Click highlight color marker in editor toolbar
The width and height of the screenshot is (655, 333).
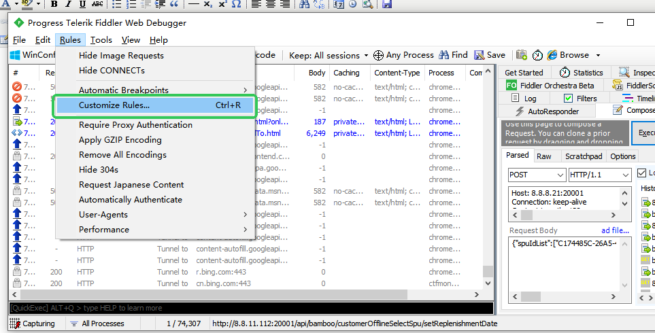pos(27,4)
